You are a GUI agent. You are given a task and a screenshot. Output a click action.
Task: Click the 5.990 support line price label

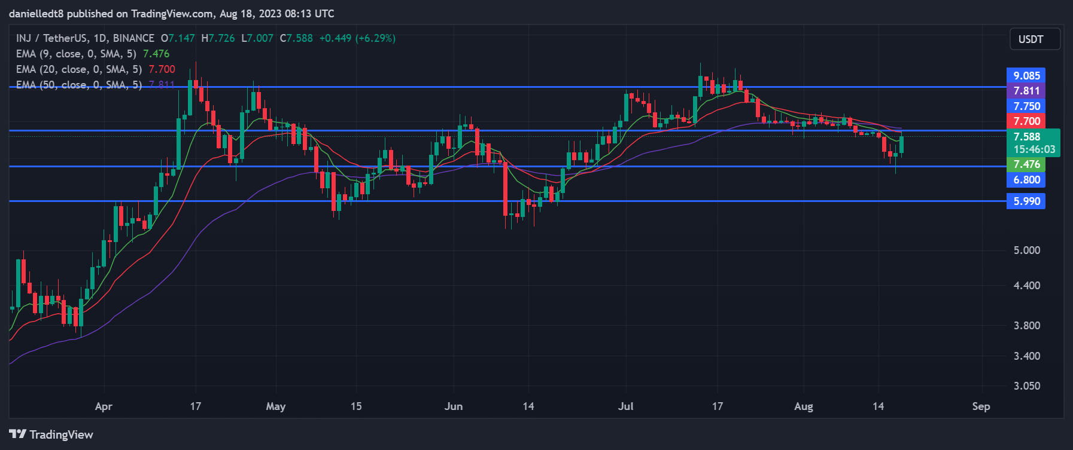1026,201
